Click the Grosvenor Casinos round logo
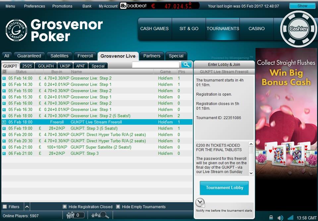The height and width of the screenshot is (221, 318). pos(16,30)
